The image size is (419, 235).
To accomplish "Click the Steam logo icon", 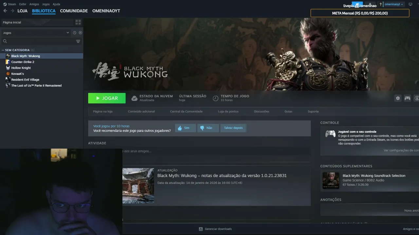I will point(5,4).
